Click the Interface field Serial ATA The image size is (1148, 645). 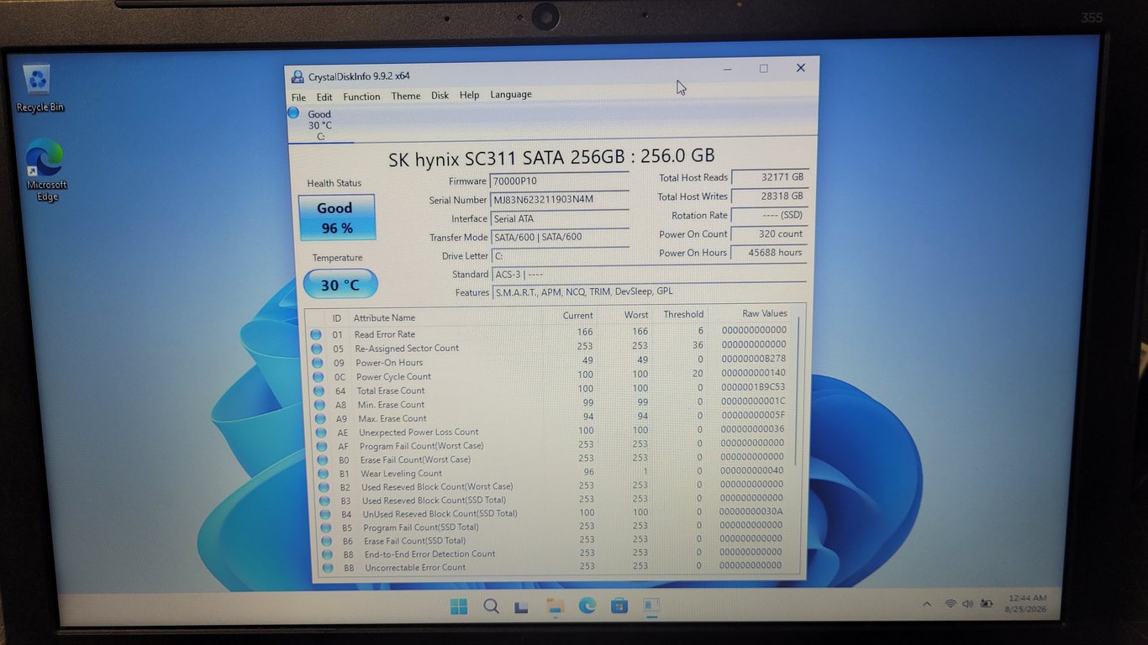click(559, 218)
